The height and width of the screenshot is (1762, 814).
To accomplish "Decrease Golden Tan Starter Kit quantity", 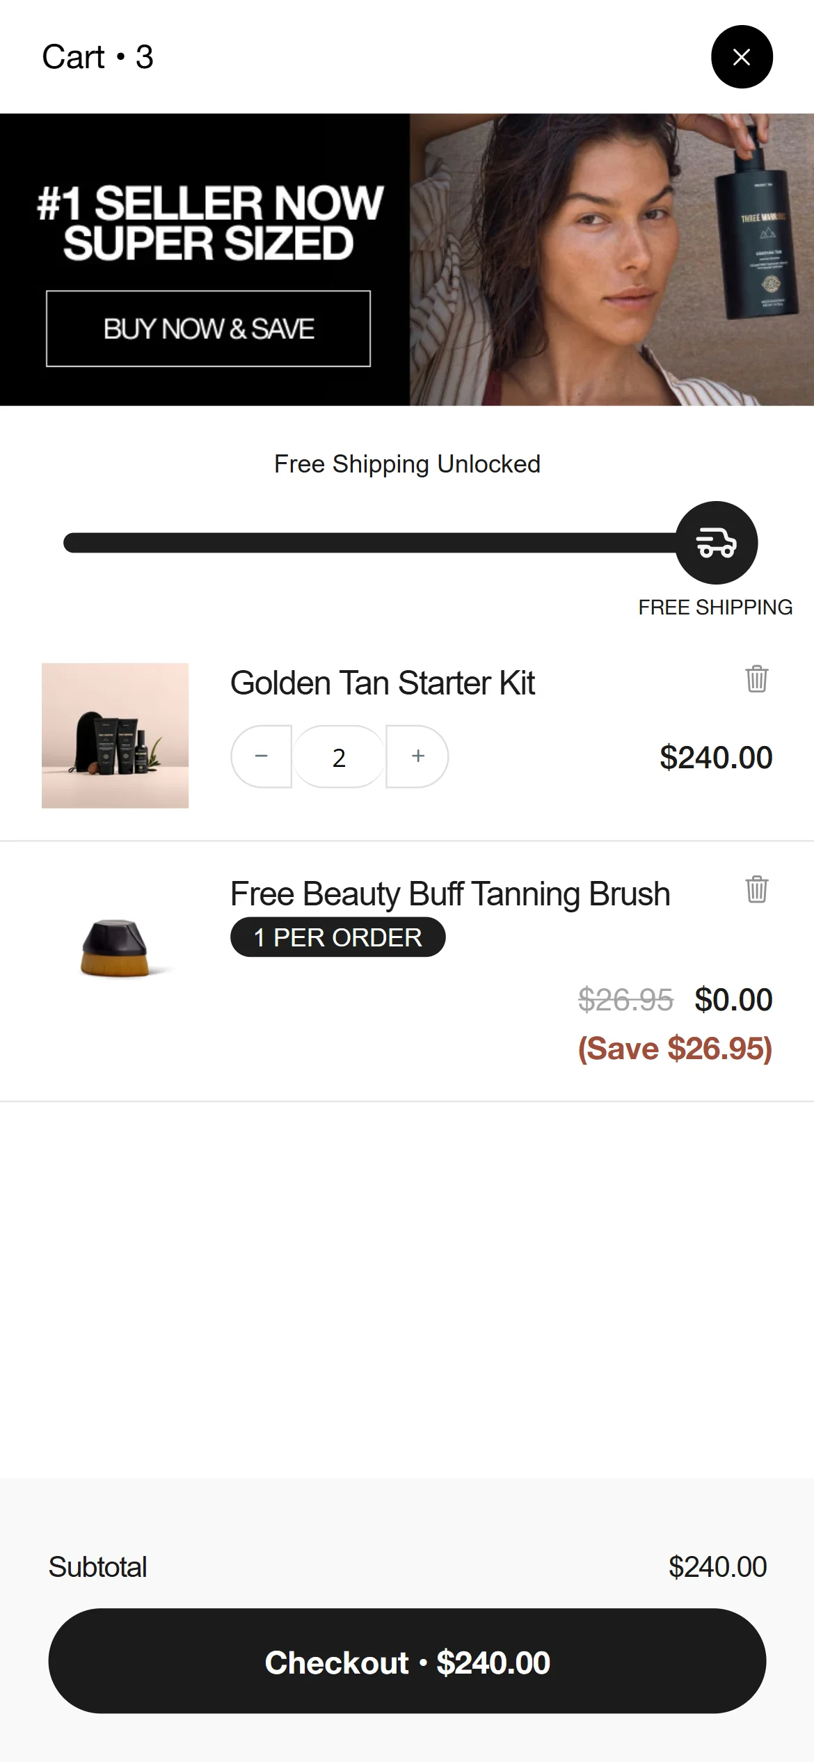I will click(x=262, y=756).
